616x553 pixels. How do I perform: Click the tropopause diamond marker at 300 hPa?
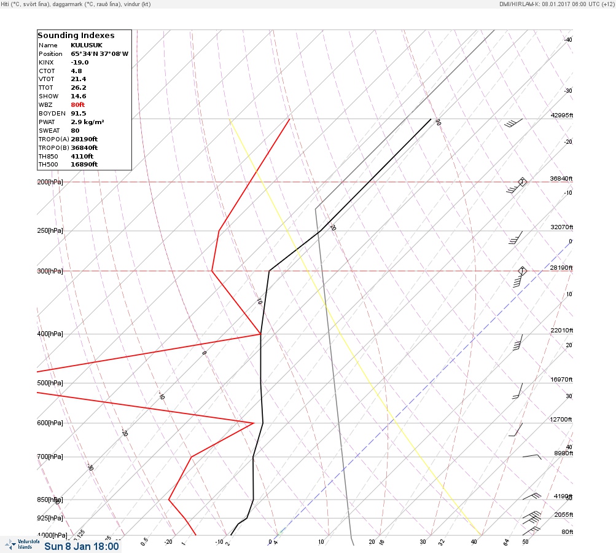(522, 271)
